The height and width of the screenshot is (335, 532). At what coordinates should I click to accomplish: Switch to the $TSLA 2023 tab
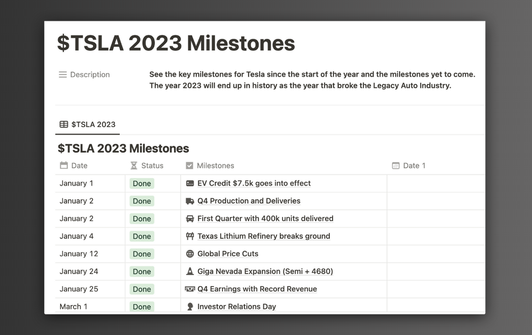coord(87,124)
